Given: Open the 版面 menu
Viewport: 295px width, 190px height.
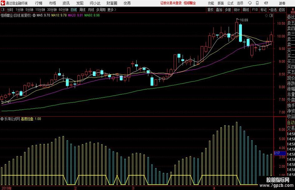Looking at the screenshot, I should [221, 3].
